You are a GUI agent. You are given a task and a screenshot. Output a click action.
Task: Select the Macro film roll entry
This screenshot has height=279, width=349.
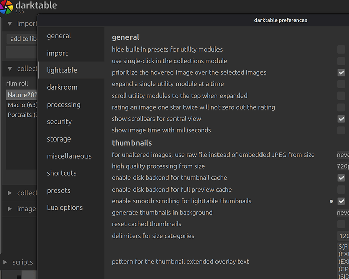22,105
